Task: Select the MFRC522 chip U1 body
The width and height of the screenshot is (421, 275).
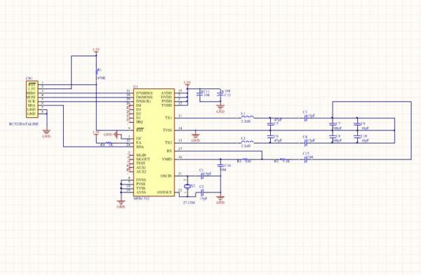Action: pos(154,142)
